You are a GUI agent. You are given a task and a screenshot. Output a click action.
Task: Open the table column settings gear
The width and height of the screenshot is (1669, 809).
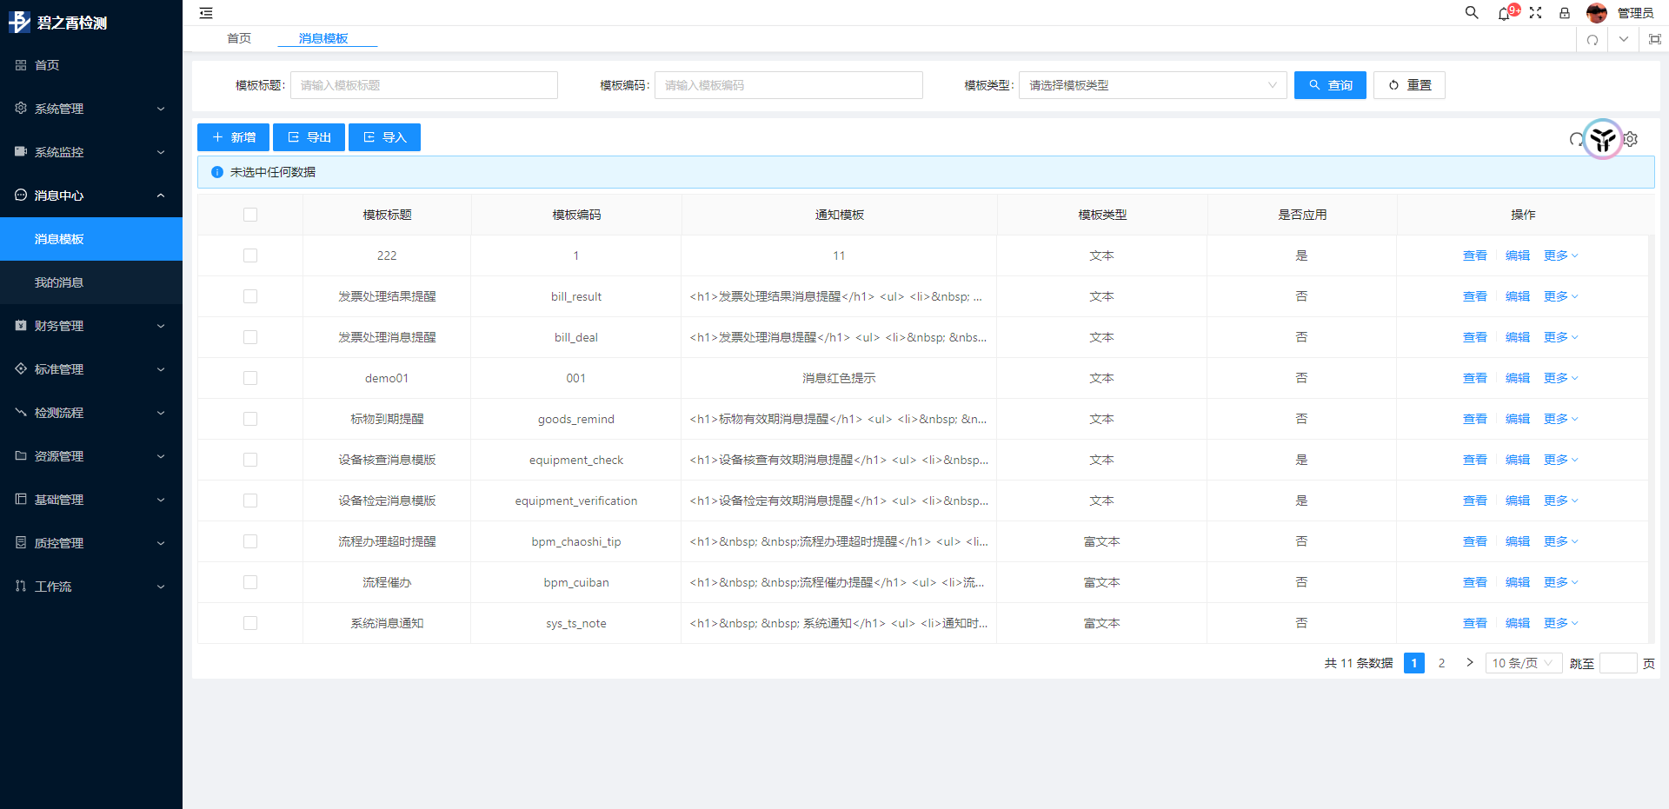[1631, 139]
